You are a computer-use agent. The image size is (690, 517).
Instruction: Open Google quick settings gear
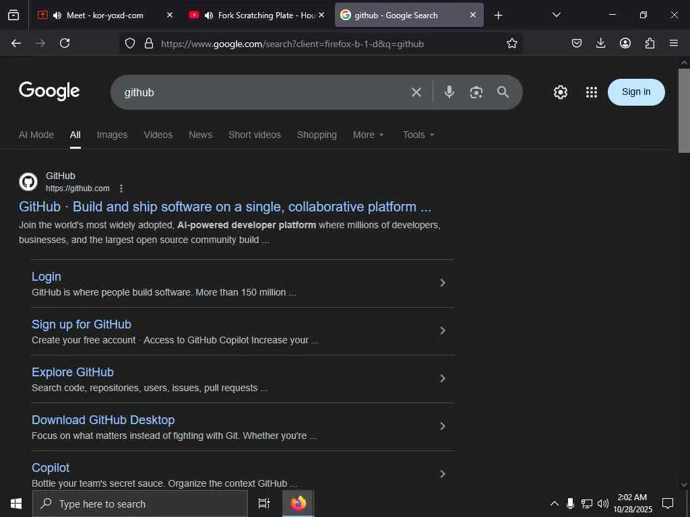click(561, 92)
